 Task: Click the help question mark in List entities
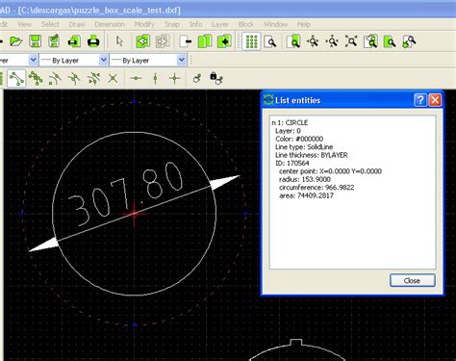[x=420, y=100]
